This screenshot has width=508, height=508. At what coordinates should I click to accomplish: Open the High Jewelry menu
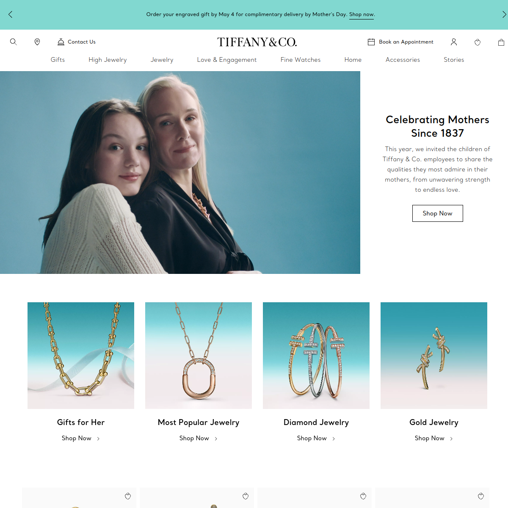coord(108,60)
